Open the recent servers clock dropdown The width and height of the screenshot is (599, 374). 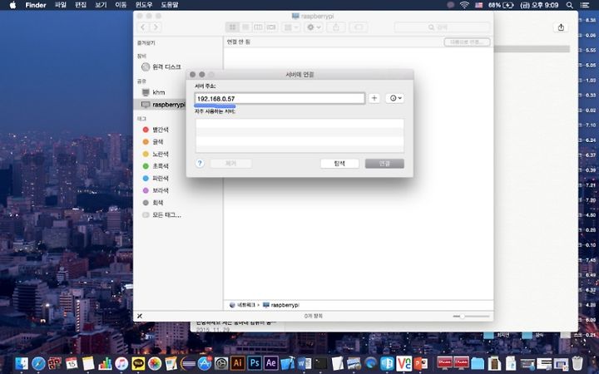click(x=394, y=98)
